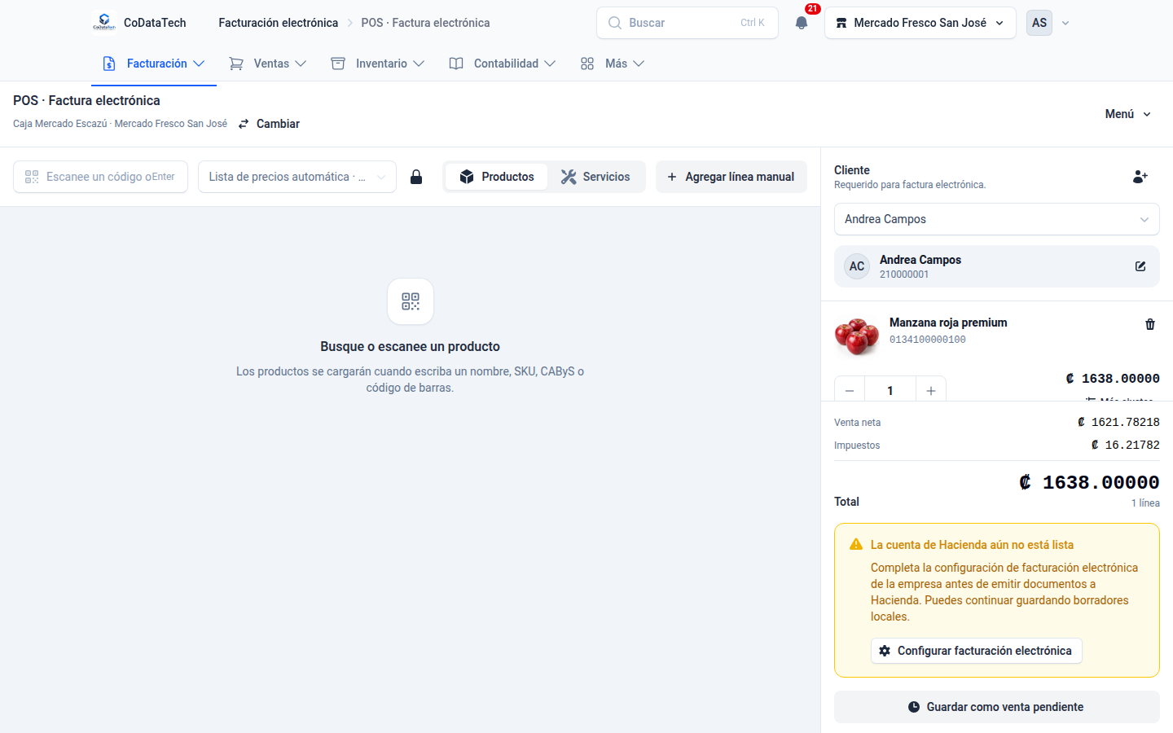Click the POS · Factura electrónica breadcrumb
Viewport: 1173px width, 733px height.
point(425,23)
